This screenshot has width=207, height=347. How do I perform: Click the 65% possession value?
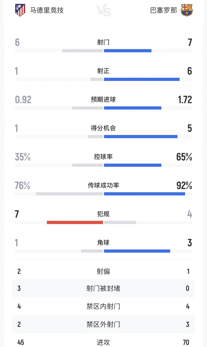pos(184,157)
